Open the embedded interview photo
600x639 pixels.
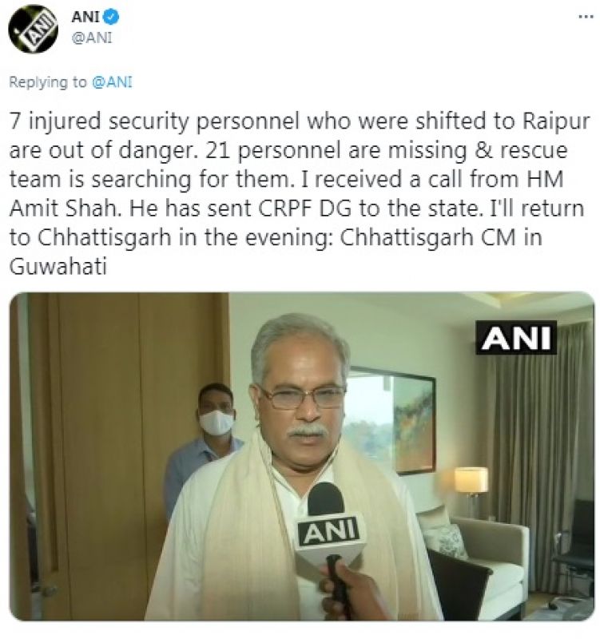click(x=302, y=456)
